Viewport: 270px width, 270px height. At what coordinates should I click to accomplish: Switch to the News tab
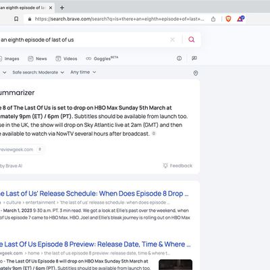[37, 59]
